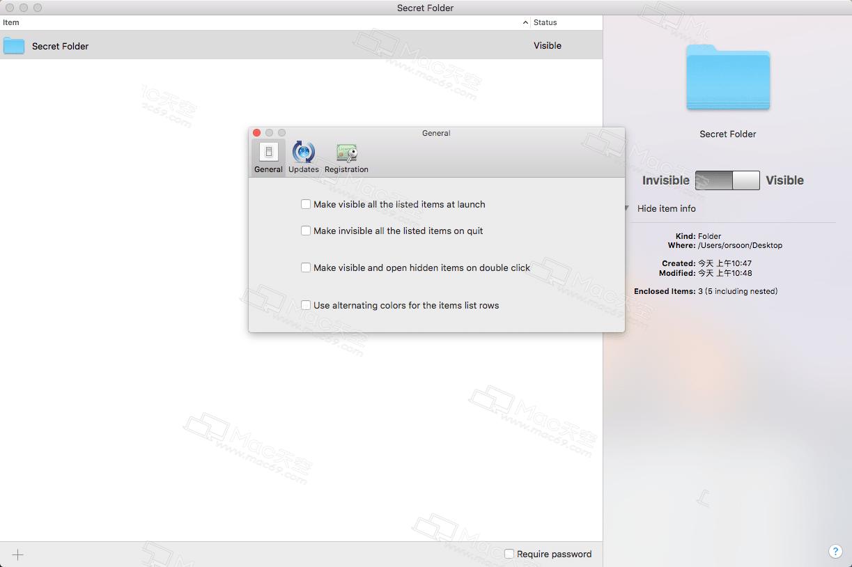The image size is (852, 567).
Task: Click the Modified date value
Action: click(725, 273)
